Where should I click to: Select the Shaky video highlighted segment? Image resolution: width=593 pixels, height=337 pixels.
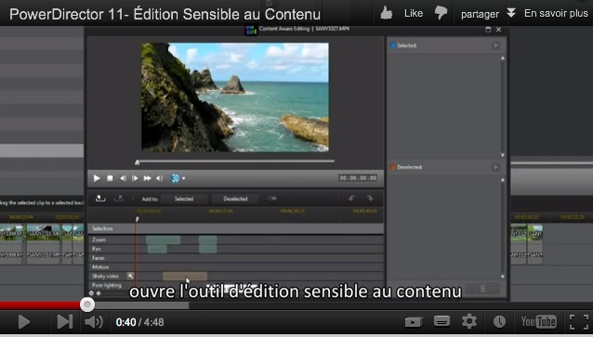[185, 276]
